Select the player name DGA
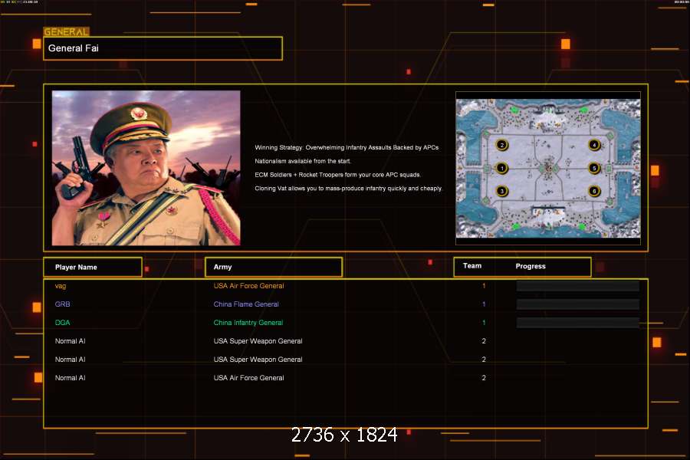The width and height of the screenshot is (690, 460). tap(63, 323)
